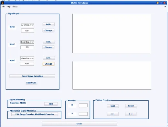Click the Reset plotting button
This screenshot has width=168, height=127.
click(x=131, y=106)
